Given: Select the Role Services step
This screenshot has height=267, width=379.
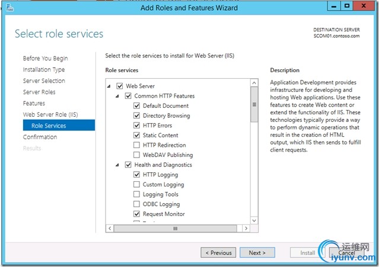Looking at the screenshot, I should (59, 125).
